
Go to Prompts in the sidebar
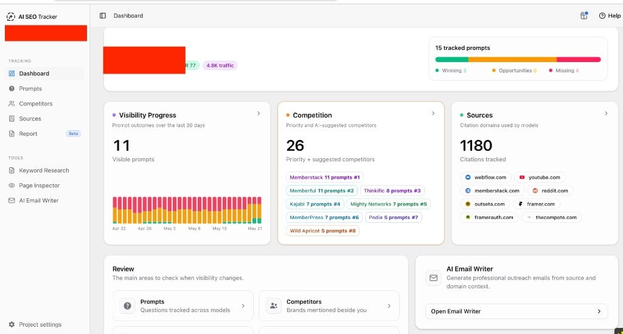44,89
